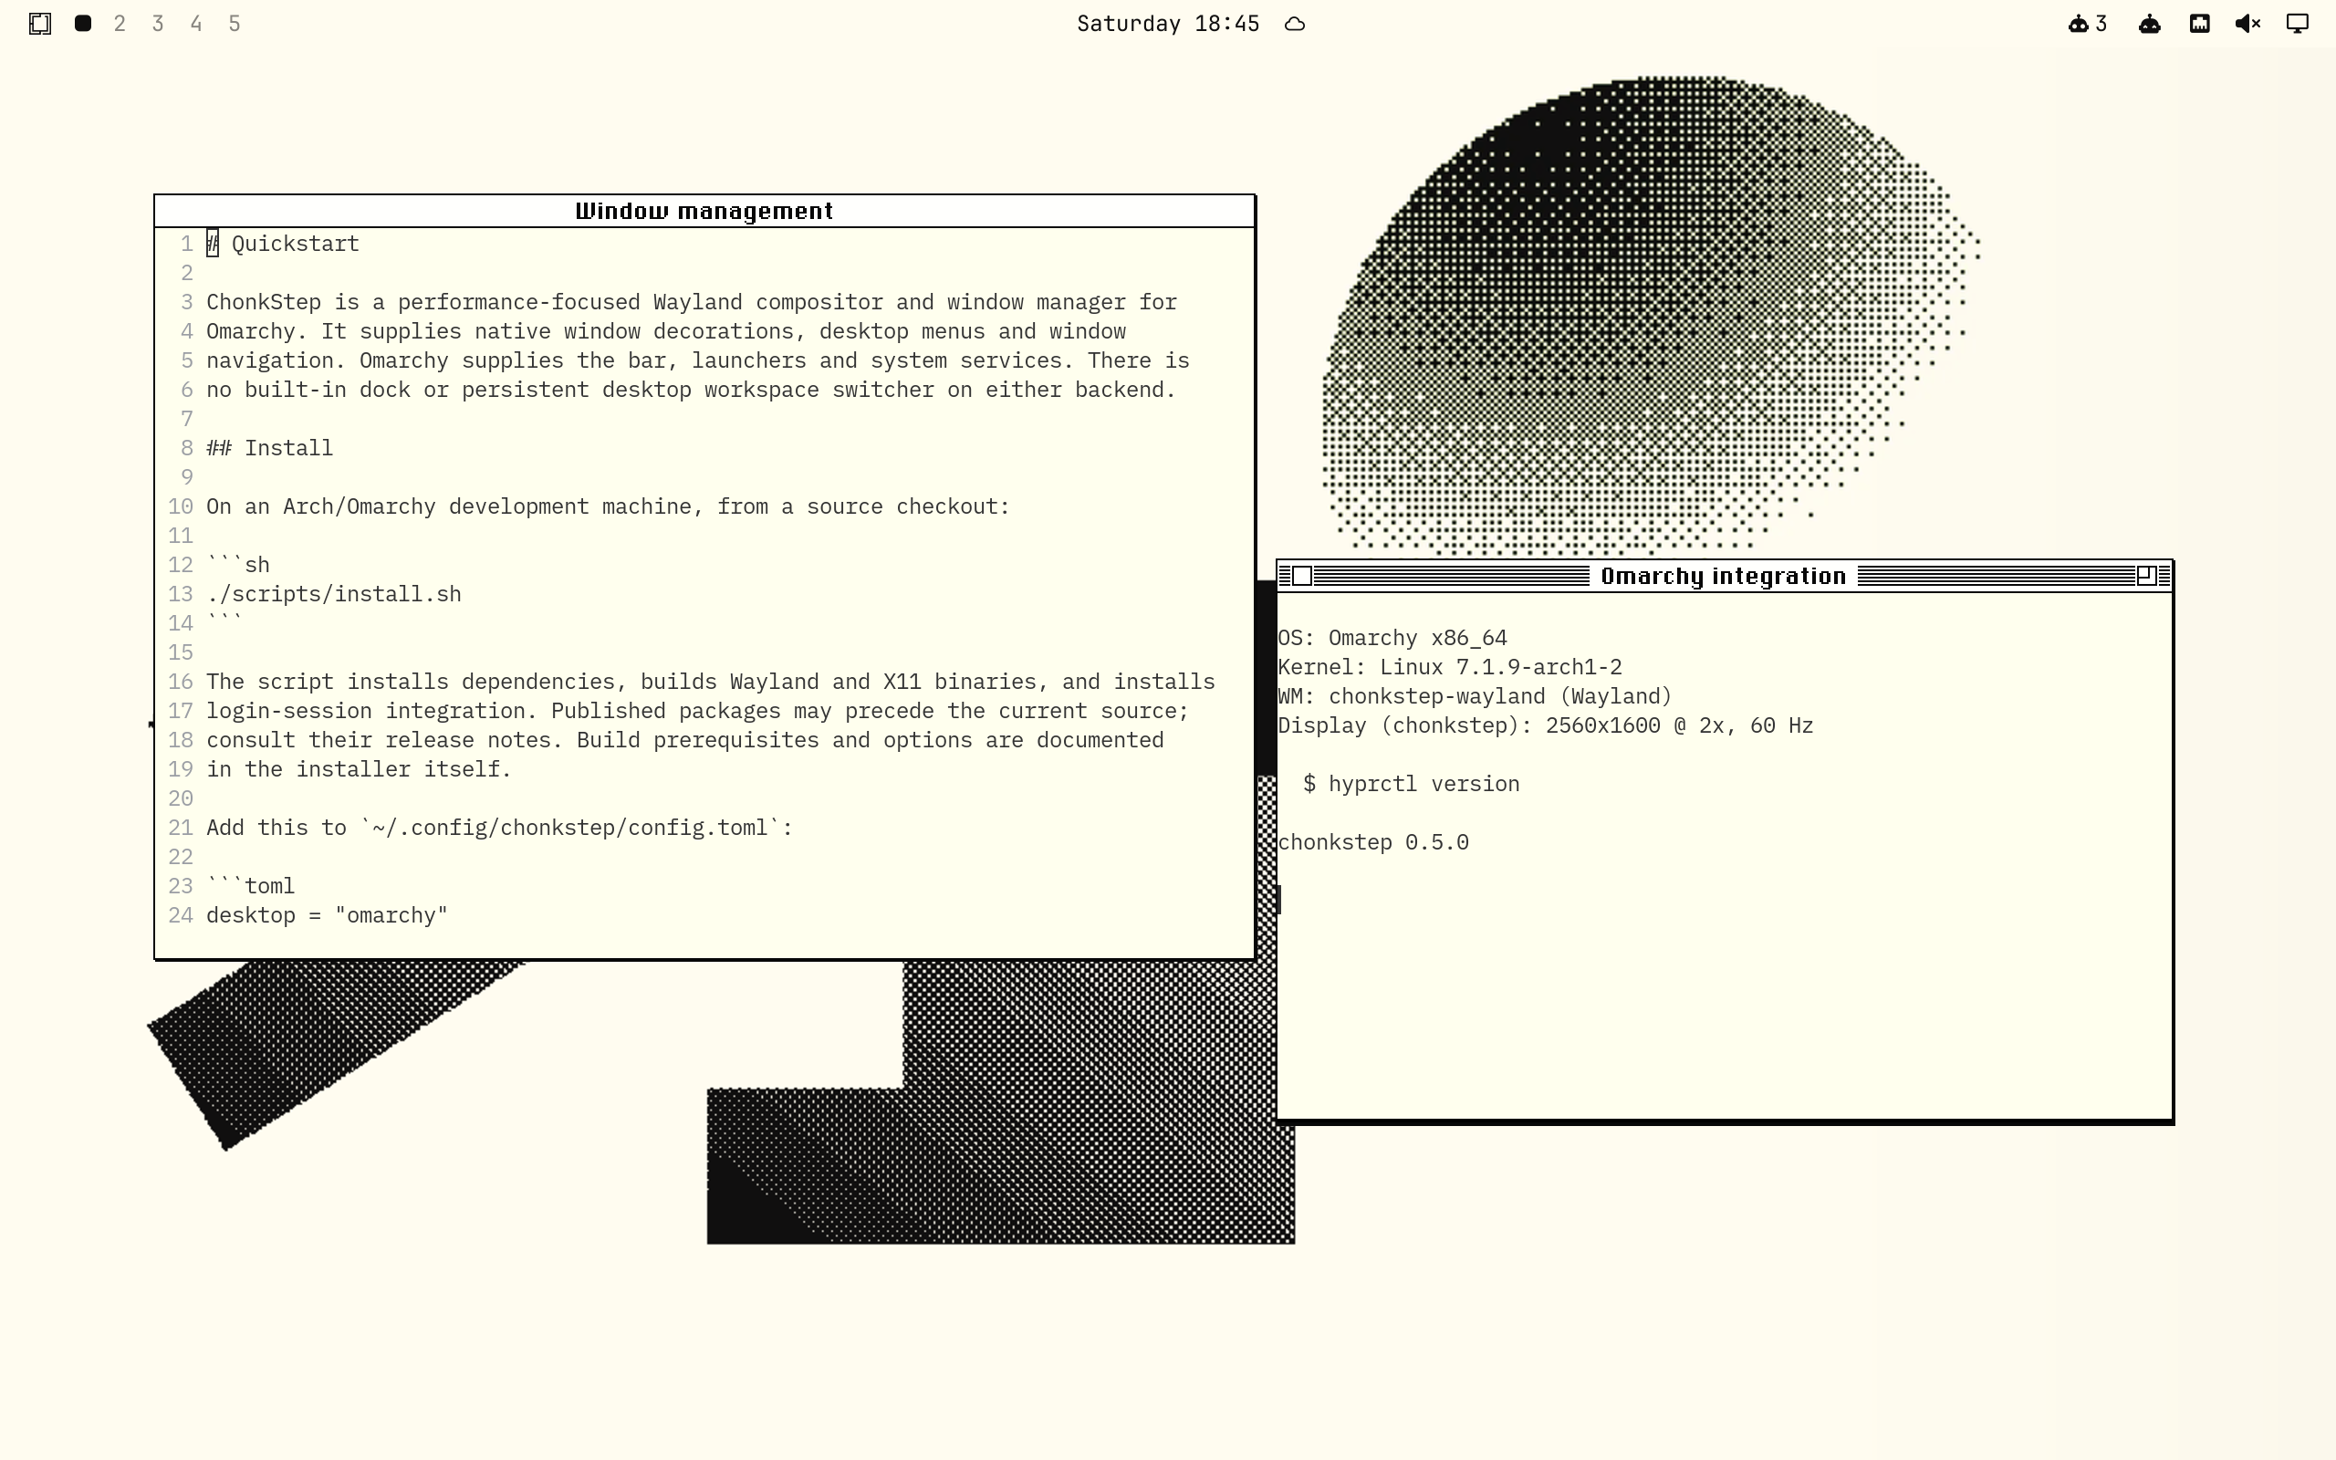This screenshot has width=2336, height=1460.
Task: Click the Omarchy integration window title
Action: click(1723, 577)
